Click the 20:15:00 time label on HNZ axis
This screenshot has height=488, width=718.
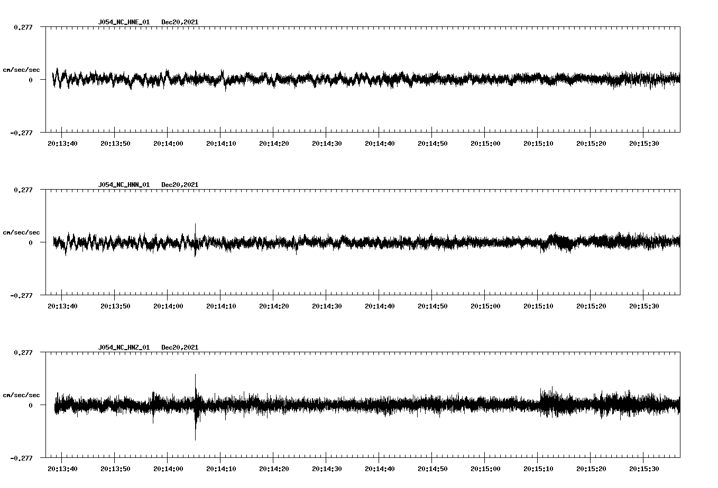click(485, 468)
